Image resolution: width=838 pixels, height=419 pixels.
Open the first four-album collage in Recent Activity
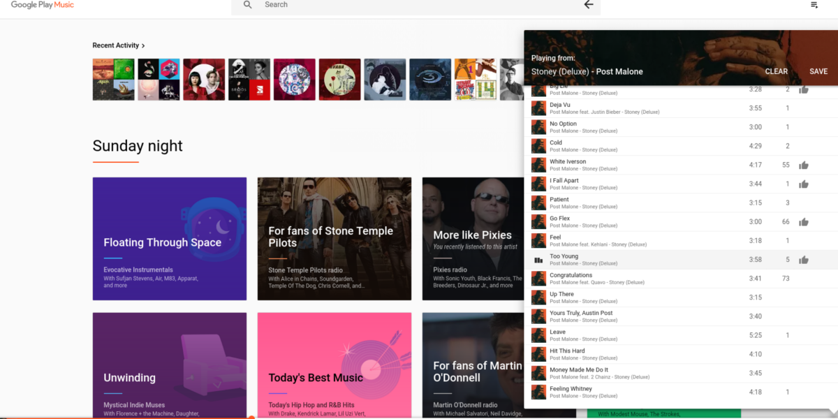point(113,80)
